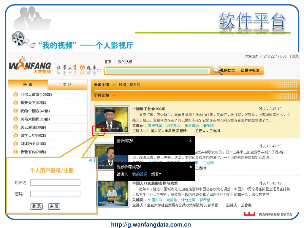304x228 pixels.
Task: Select 风范大国民(23部) category
Action: point(35,119)
